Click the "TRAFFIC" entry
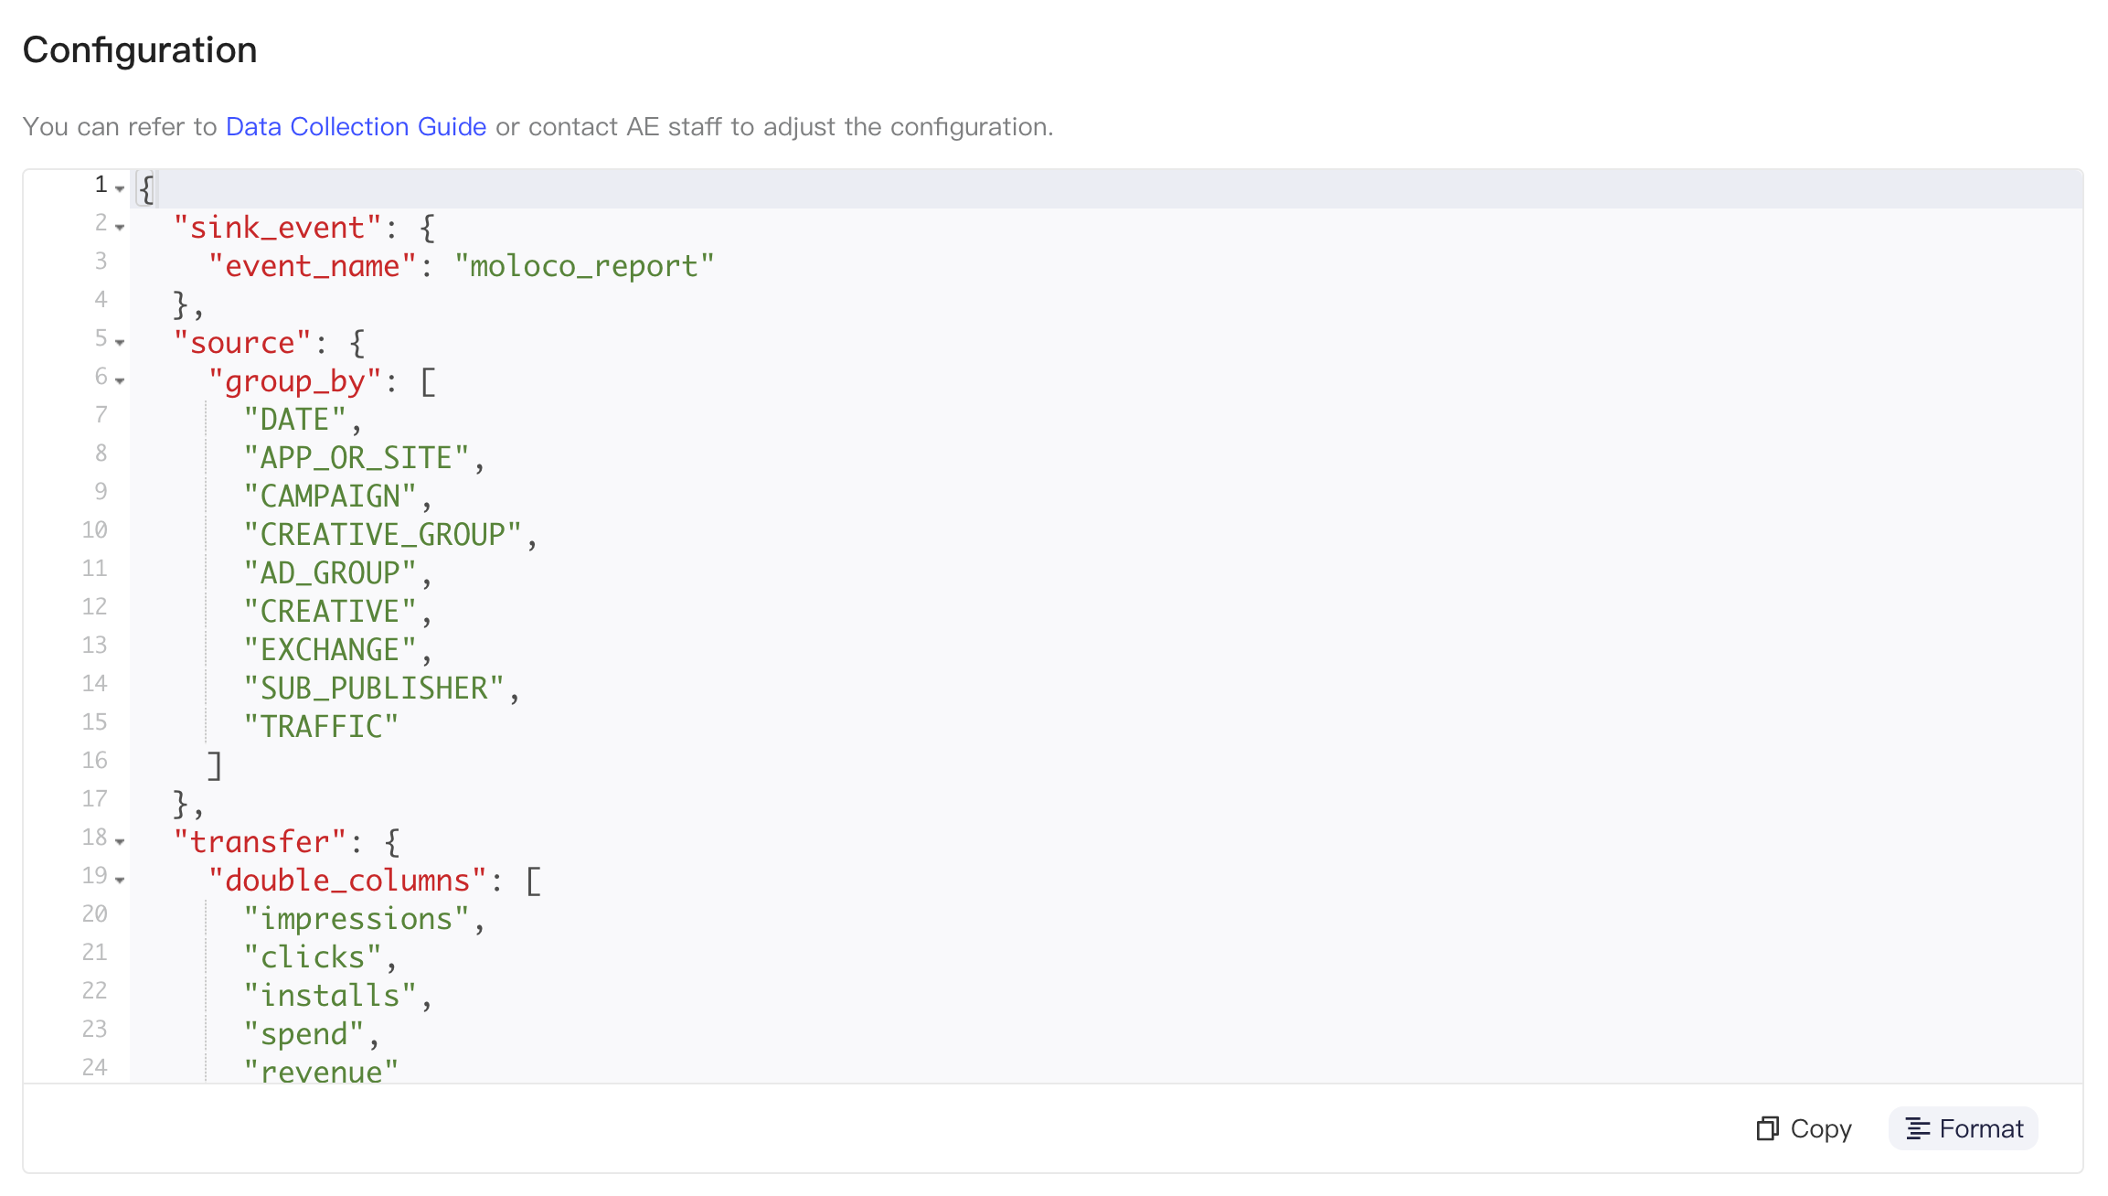2108x1196 pixels. (321, 727)
